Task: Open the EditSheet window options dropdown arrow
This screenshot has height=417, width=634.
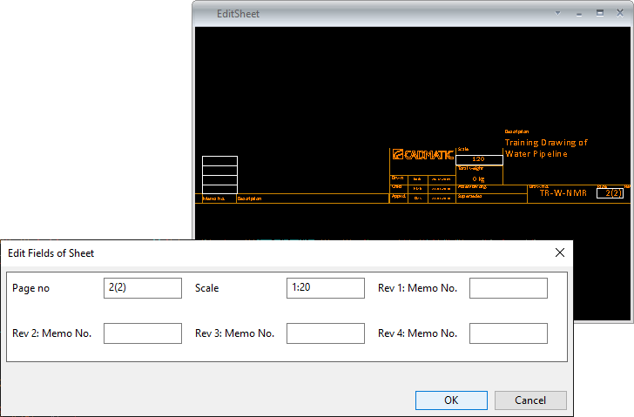Action: [558, 14]
